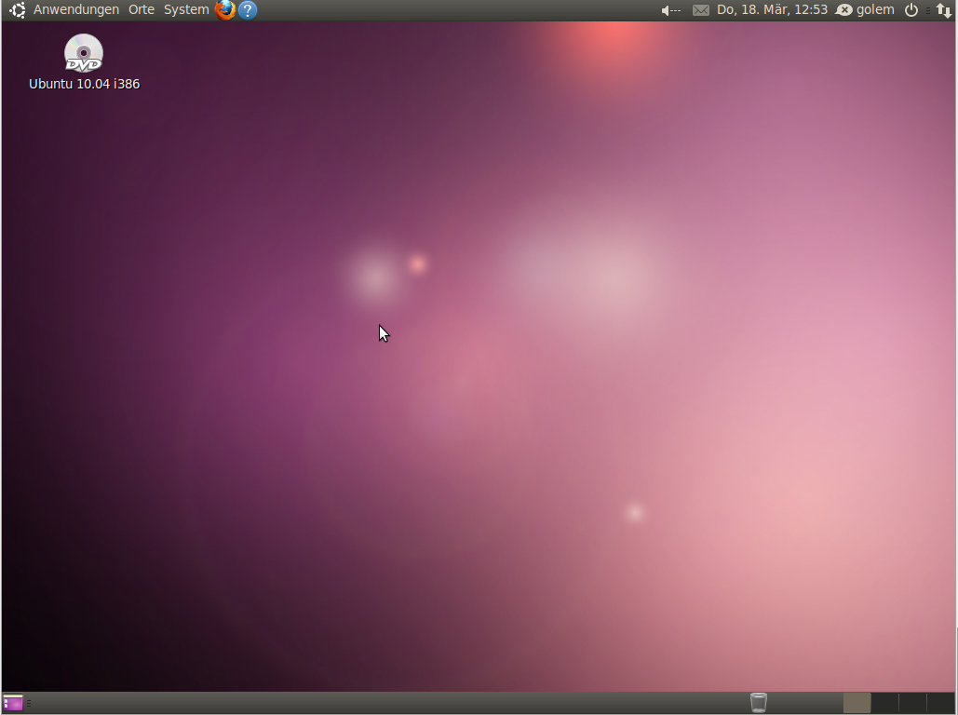Open the shutdown session menu
958x715 pixels.
911,10
